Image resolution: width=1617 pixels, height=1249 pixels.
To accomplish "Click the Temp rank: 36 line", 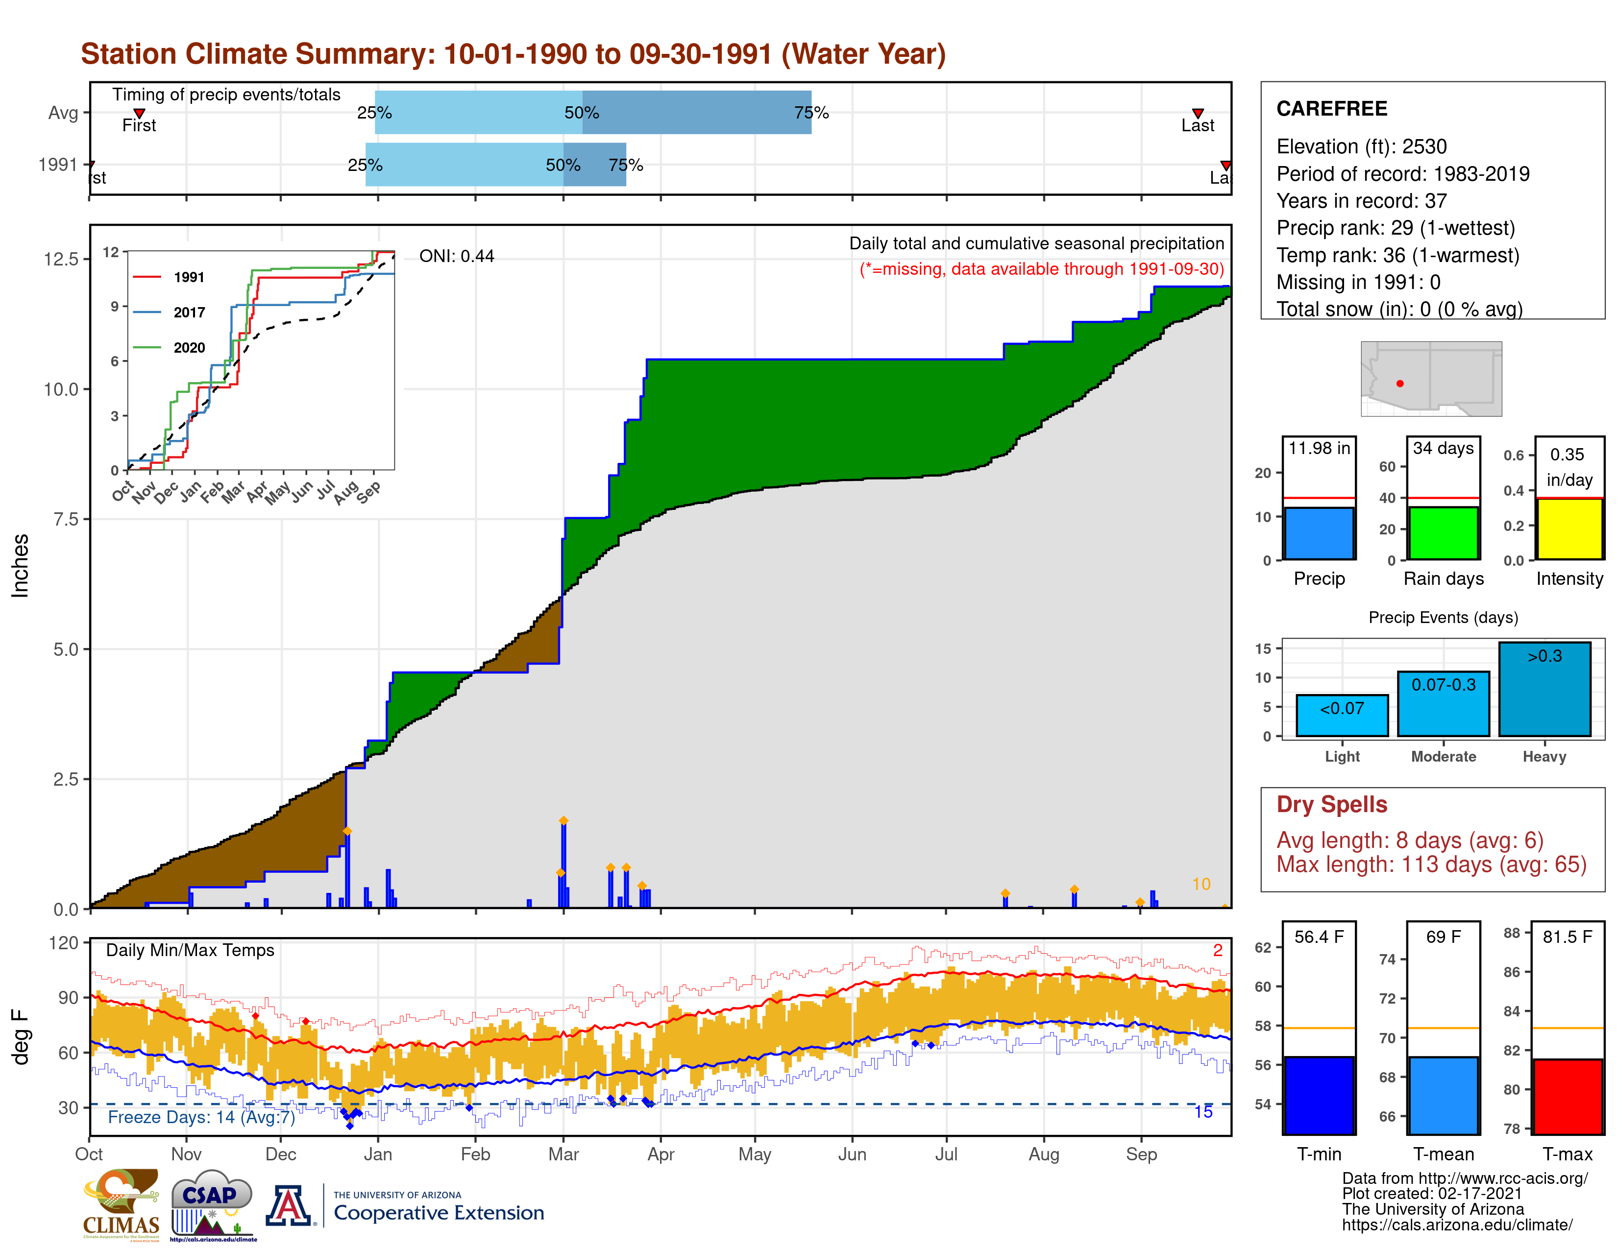I will pos(1397,255).
